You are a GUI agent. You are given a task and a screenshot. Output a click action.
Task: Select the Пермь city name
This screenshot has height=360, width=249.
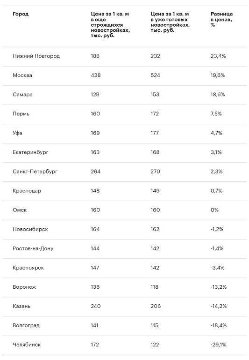point(21,114)
